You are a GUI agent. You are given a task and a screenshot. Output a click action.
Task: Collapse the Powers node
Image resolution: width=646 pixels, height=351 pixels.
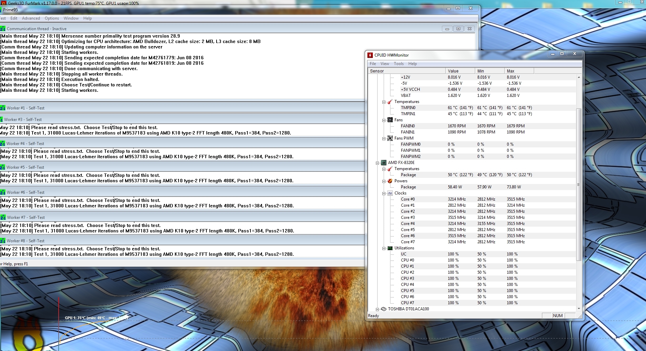pyautogui.click(x=384, y=181)
